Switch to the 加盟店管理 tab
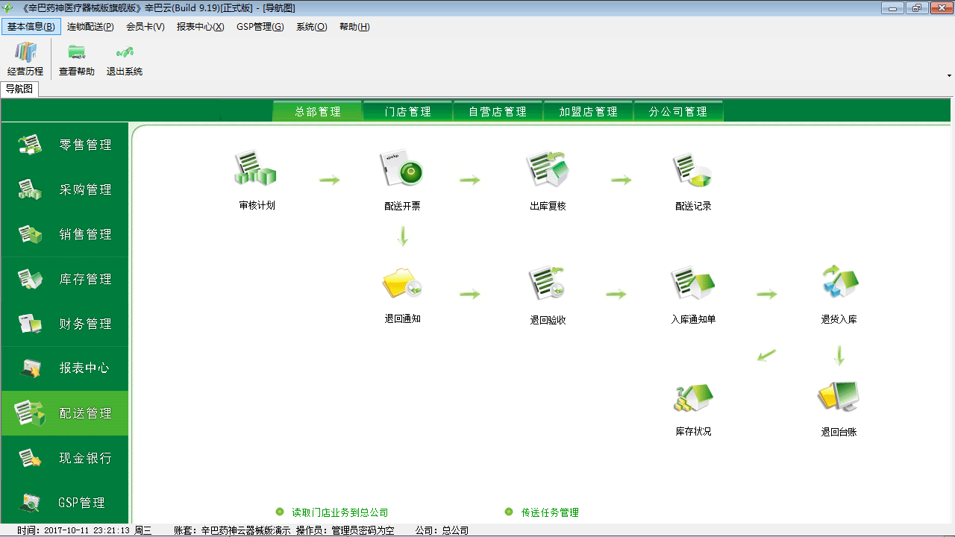Image resolution: width=955 pixels, height=537 pixels. tap(588, 110)
